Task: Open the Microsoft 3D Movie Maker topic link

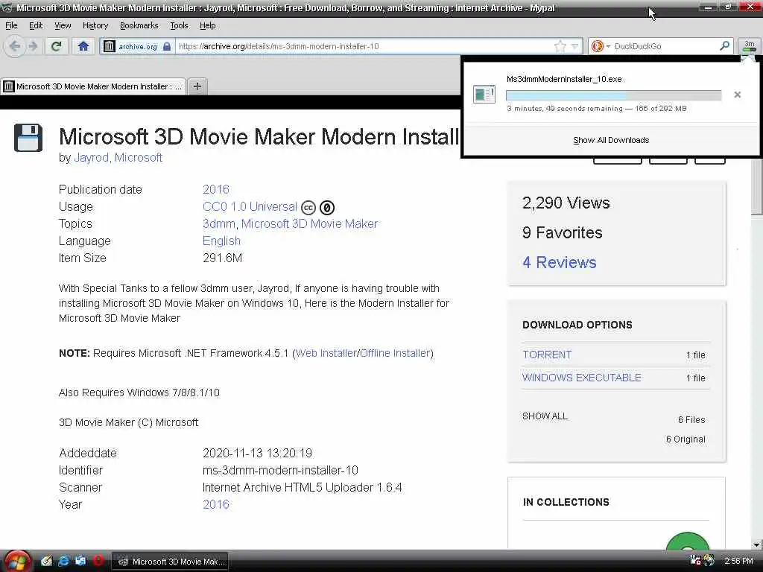Action: (x=309, y=223)
